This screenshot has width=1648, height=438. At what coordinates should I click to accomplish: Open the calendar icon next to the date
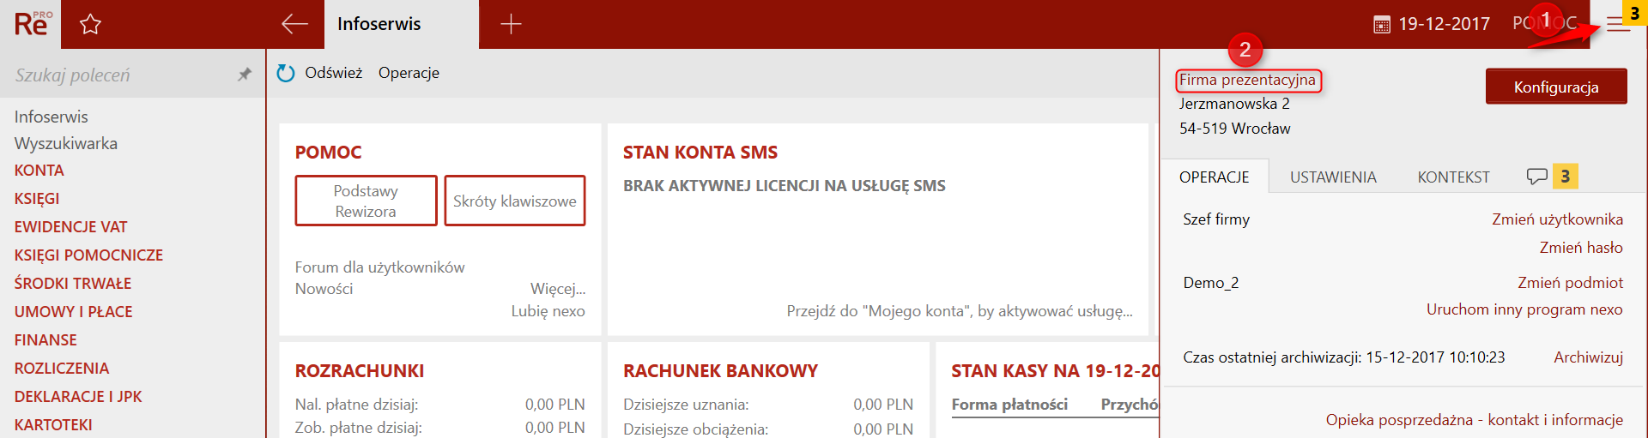point(1382,25)
